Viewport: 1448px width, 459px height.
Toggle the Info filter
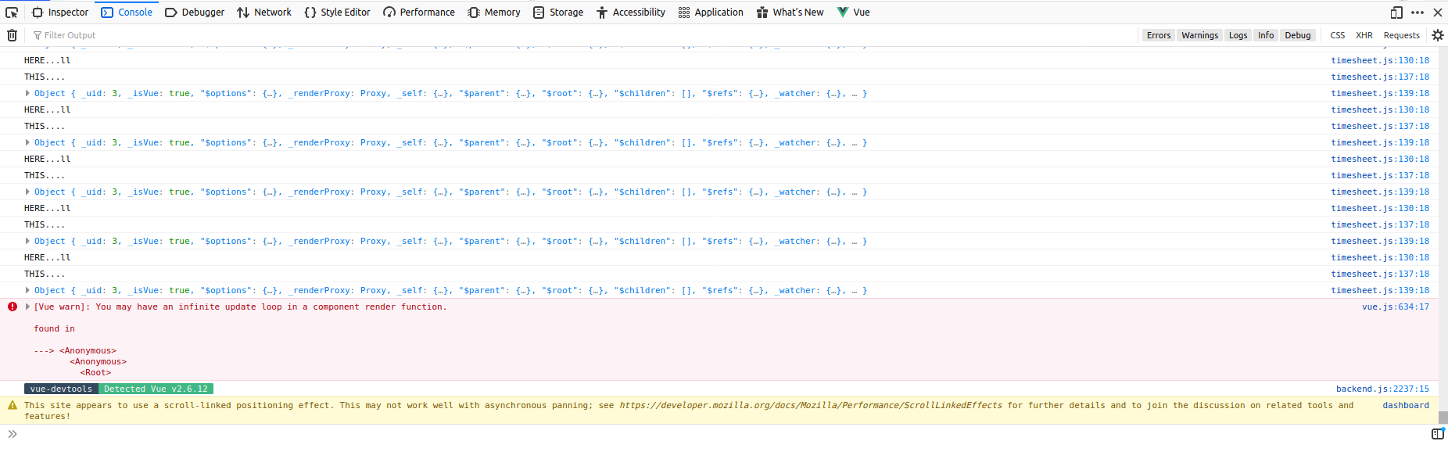click(1266, 35)
